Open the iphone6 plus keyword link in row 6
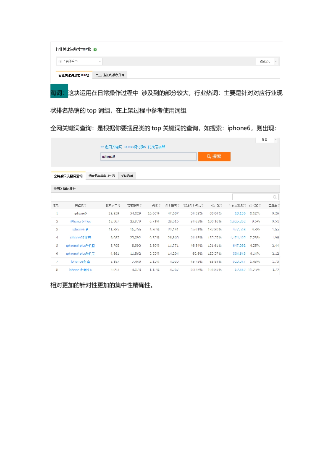 pos(80,254)
